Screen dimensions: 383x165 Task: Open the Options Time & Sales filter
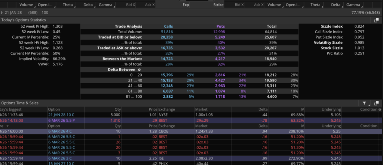pyautogui.click(x=365, y=103)
